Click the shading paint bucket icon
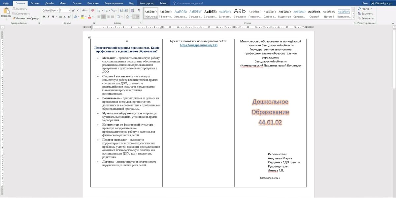The width and height of the screenshot is (396, 198). tap(127, 17)
